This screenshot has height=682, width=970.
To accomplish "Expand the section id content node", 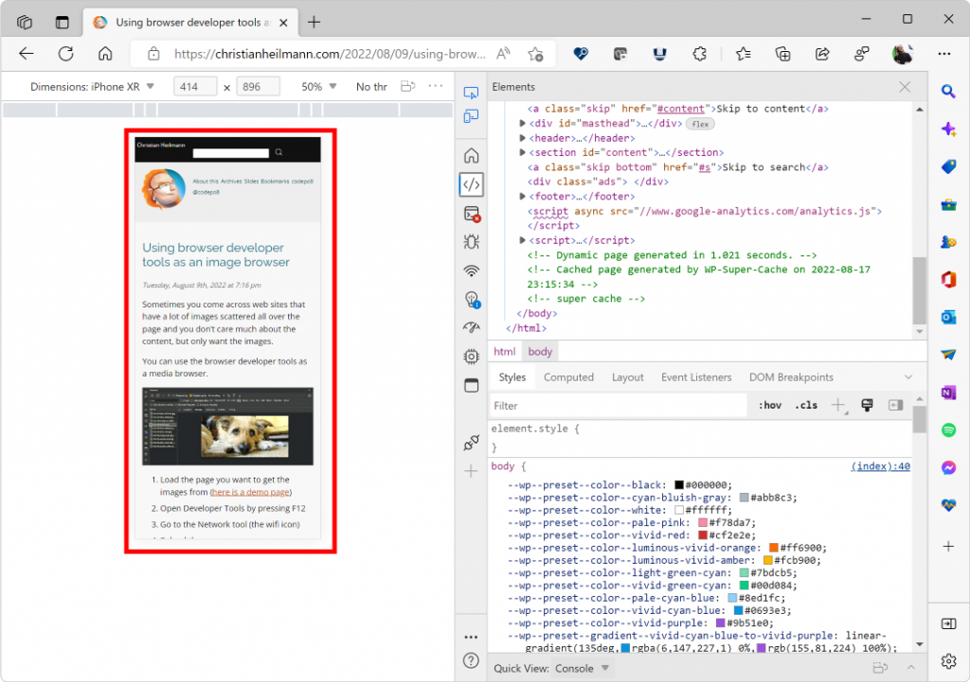I will 522,152.
